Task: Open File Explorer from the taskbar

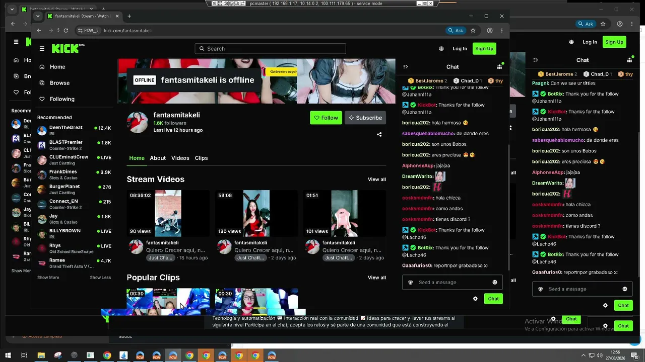Action: click(x=41, y=355)
